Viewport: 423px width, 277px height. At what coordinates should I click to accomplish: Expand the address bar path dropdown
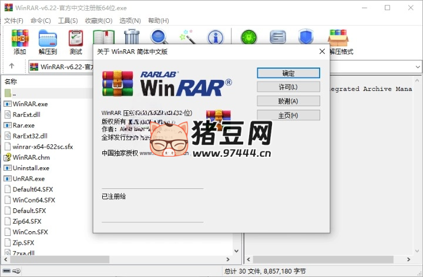pos(416,66)
